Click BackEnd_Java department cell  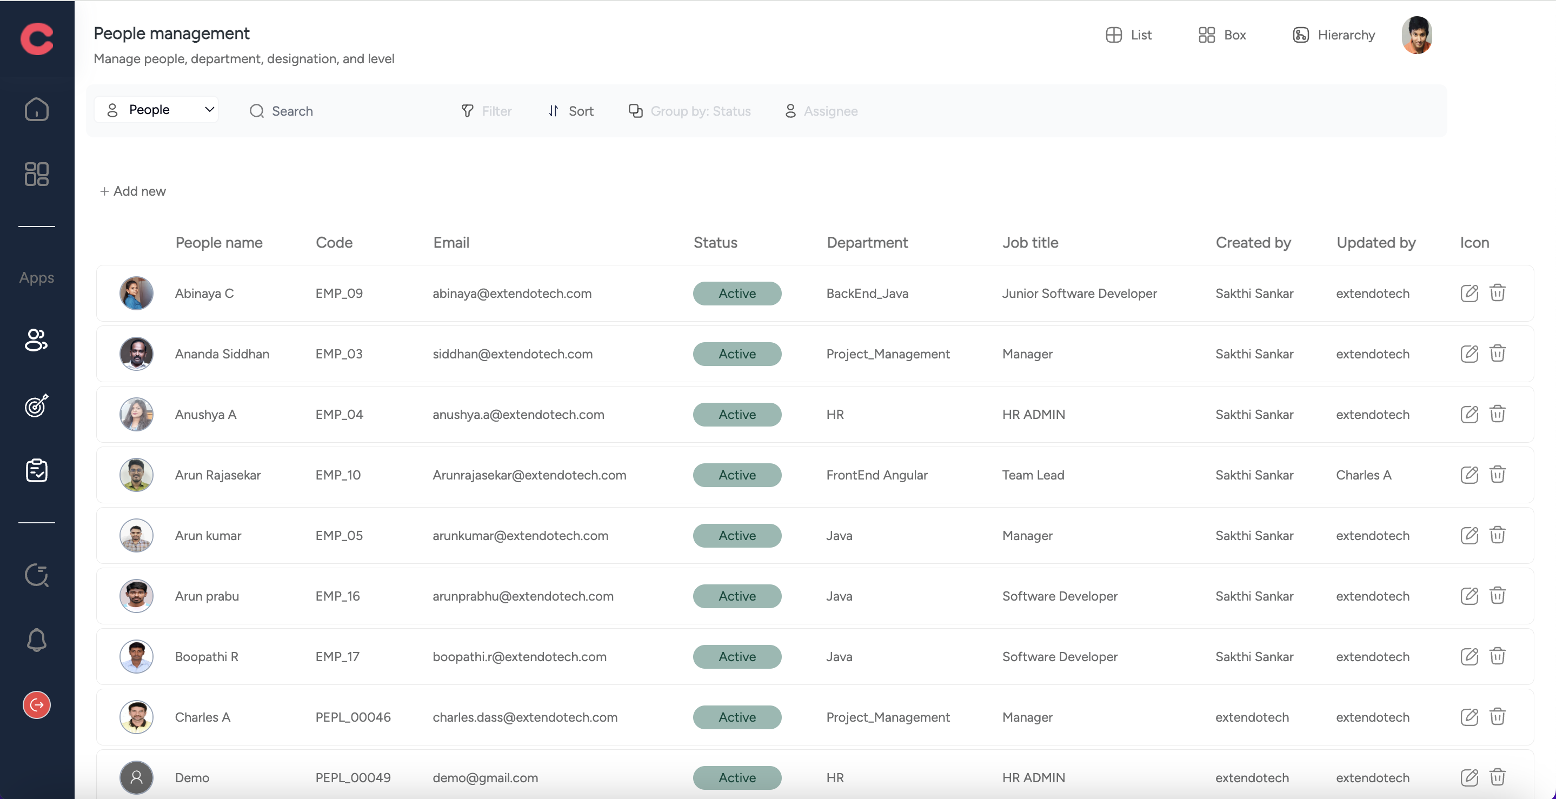tap(867, 293)
